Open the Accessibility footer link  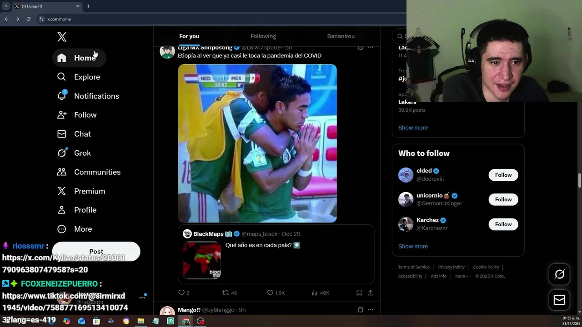click(410, 276)
